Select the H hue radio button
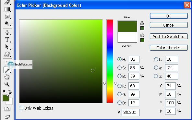The height and width of the screenshot is (120, 192). point(119,59)
